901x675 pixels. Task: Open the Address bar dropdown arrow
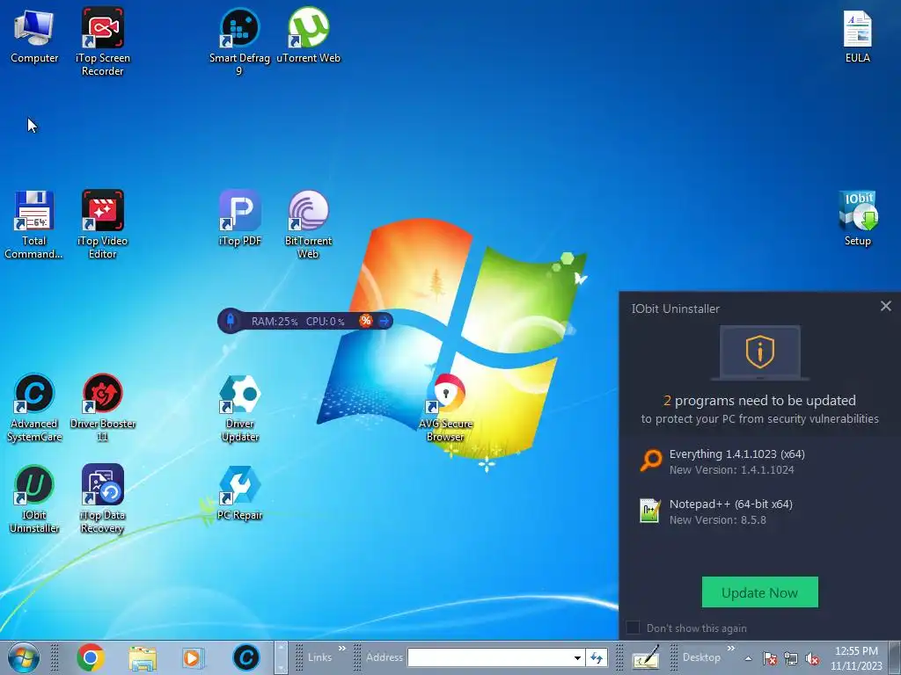(577, 657)
